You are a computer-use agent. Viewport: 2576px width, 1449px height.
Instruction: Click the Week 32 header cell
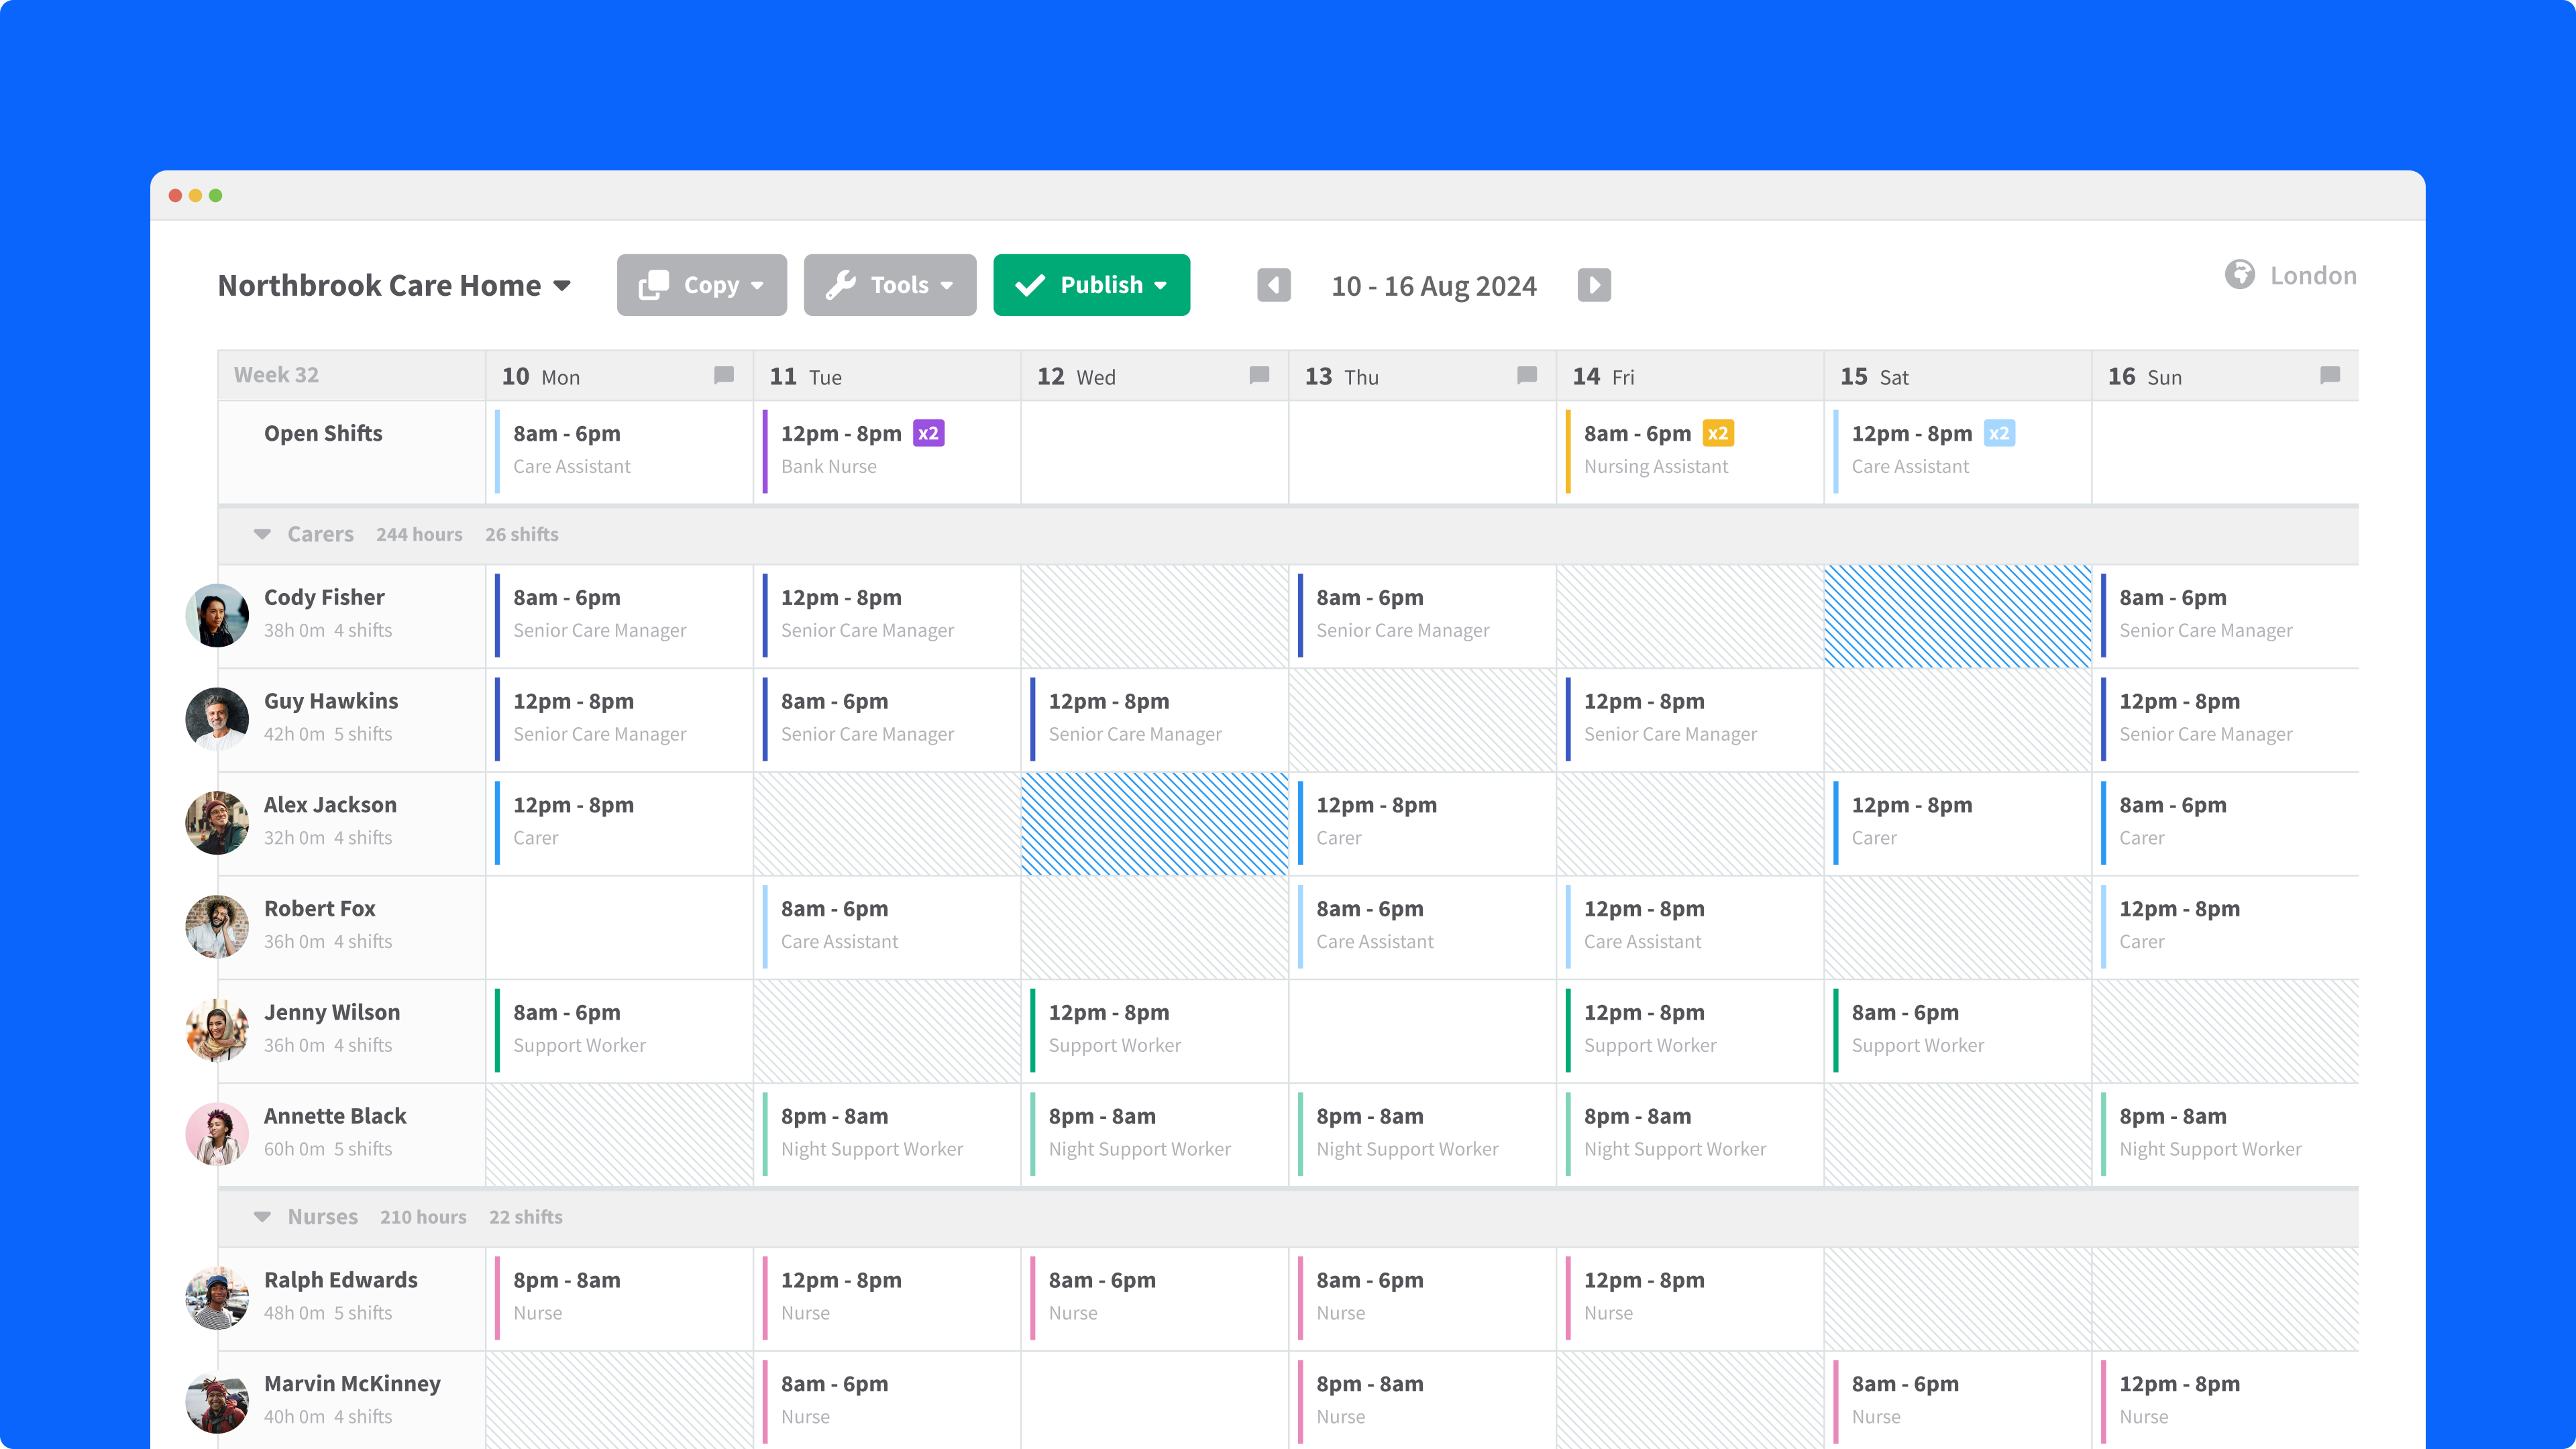tap(277, 375)
